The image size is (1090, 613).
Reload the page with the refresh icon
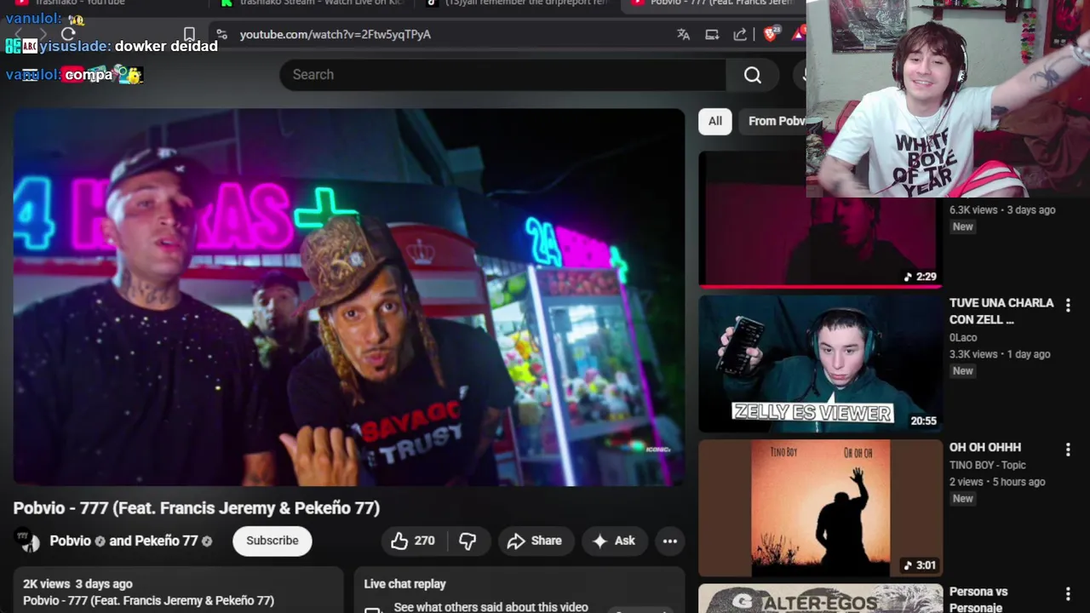point(68,34)
